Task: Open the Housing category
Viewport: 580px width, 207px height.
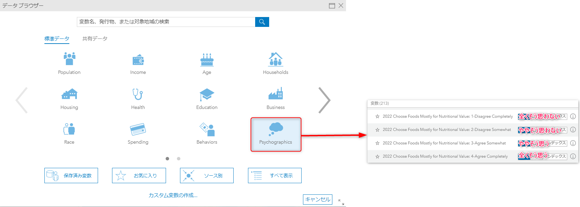Action: [69, 99]
